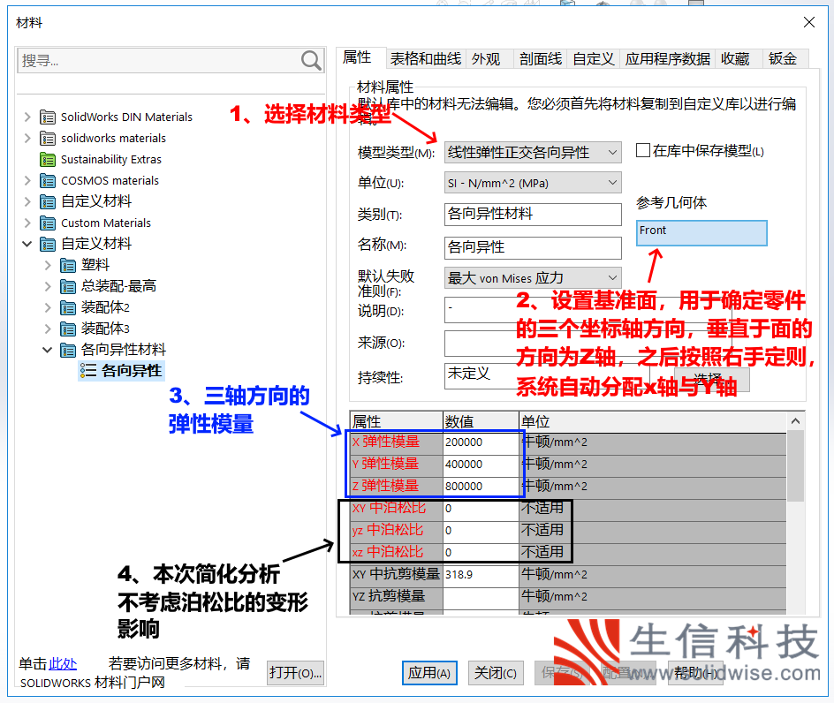Click the search magnifier icon
Screen dimensions: 834x703
(x=311, y=60)
